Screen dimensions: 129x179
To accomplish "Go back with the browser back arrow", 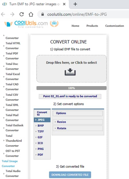I will pos(3,14).
